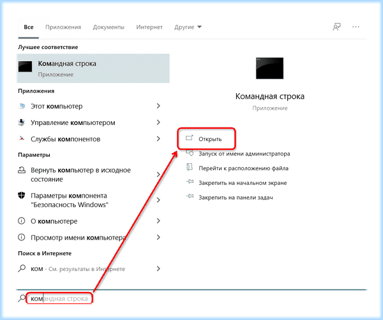
Task: Select Этот компьютер result text
Action: [x=57, y=106]
